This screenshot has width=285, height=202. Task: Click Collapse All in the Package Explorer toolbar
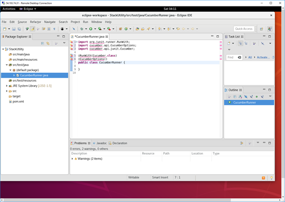pos(43,44)
